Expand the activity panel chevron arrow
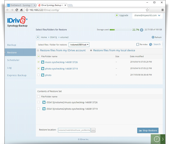 [163, 139]
